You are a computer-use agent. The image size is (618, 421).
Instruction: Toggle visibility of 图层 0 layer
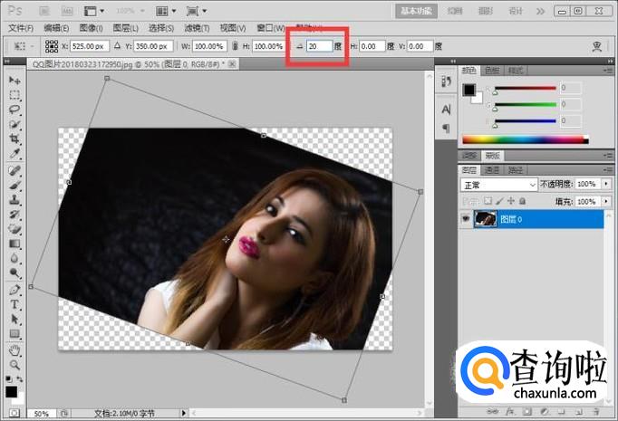(x=466, y=219)
